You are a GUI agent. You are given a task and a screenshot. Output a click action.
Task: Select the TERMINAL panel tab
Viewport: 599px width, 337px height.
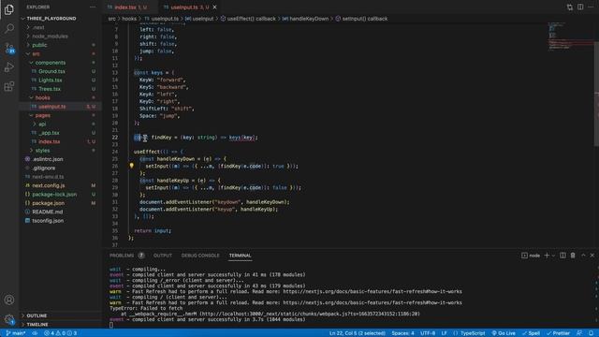[240, 256]
